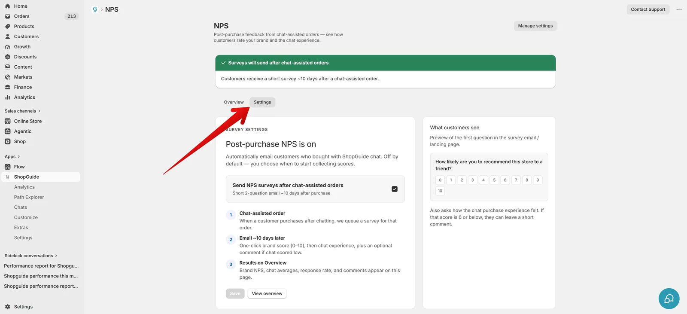This screenshot has width=687, height=314.
Task: Expand the Apps section
Action: pyautogui.click(x=12, y=157)
